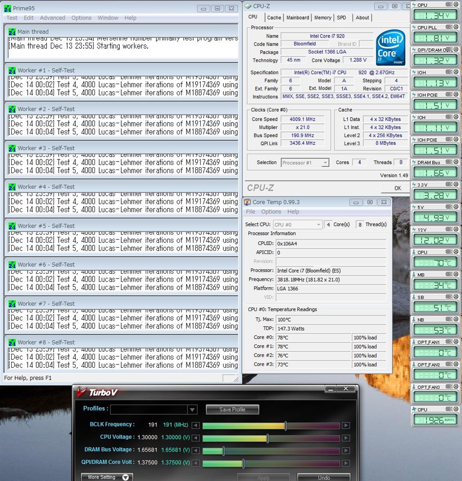Close the NB temperature monitor widget
This screenshot has width=462, height=481.
pos(455,319)
